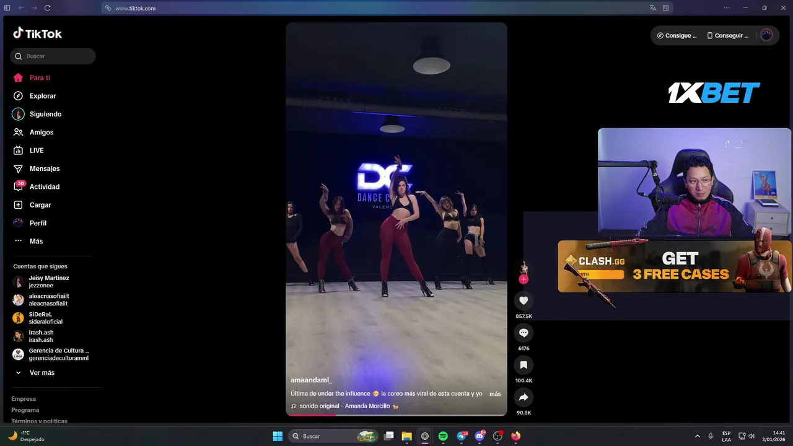Open the browser three-dot menu
Screen dimensions: 793x446
click(x=727, y=8)
